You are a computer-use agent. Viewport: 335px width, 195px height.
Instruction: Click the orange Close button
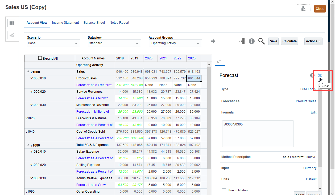tap(320, 9)
